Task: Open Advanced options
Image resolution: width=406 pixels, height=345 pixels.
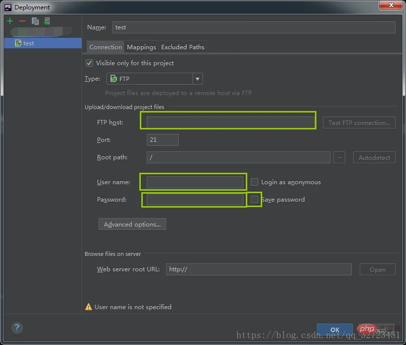Action: [x=132, y=225]
